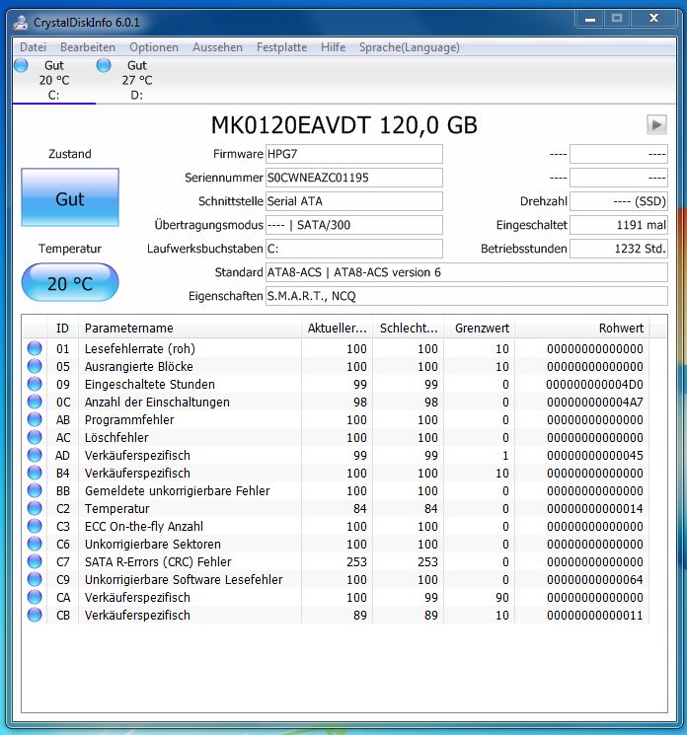Click the status orb for Ausrangierte Blöcke
Viewport: 687px width, 735px height.
(35, 366)
